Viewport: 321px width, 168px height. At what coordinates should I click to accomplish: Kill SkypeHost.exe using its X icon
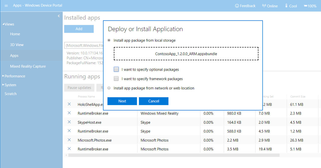(69, 122)
